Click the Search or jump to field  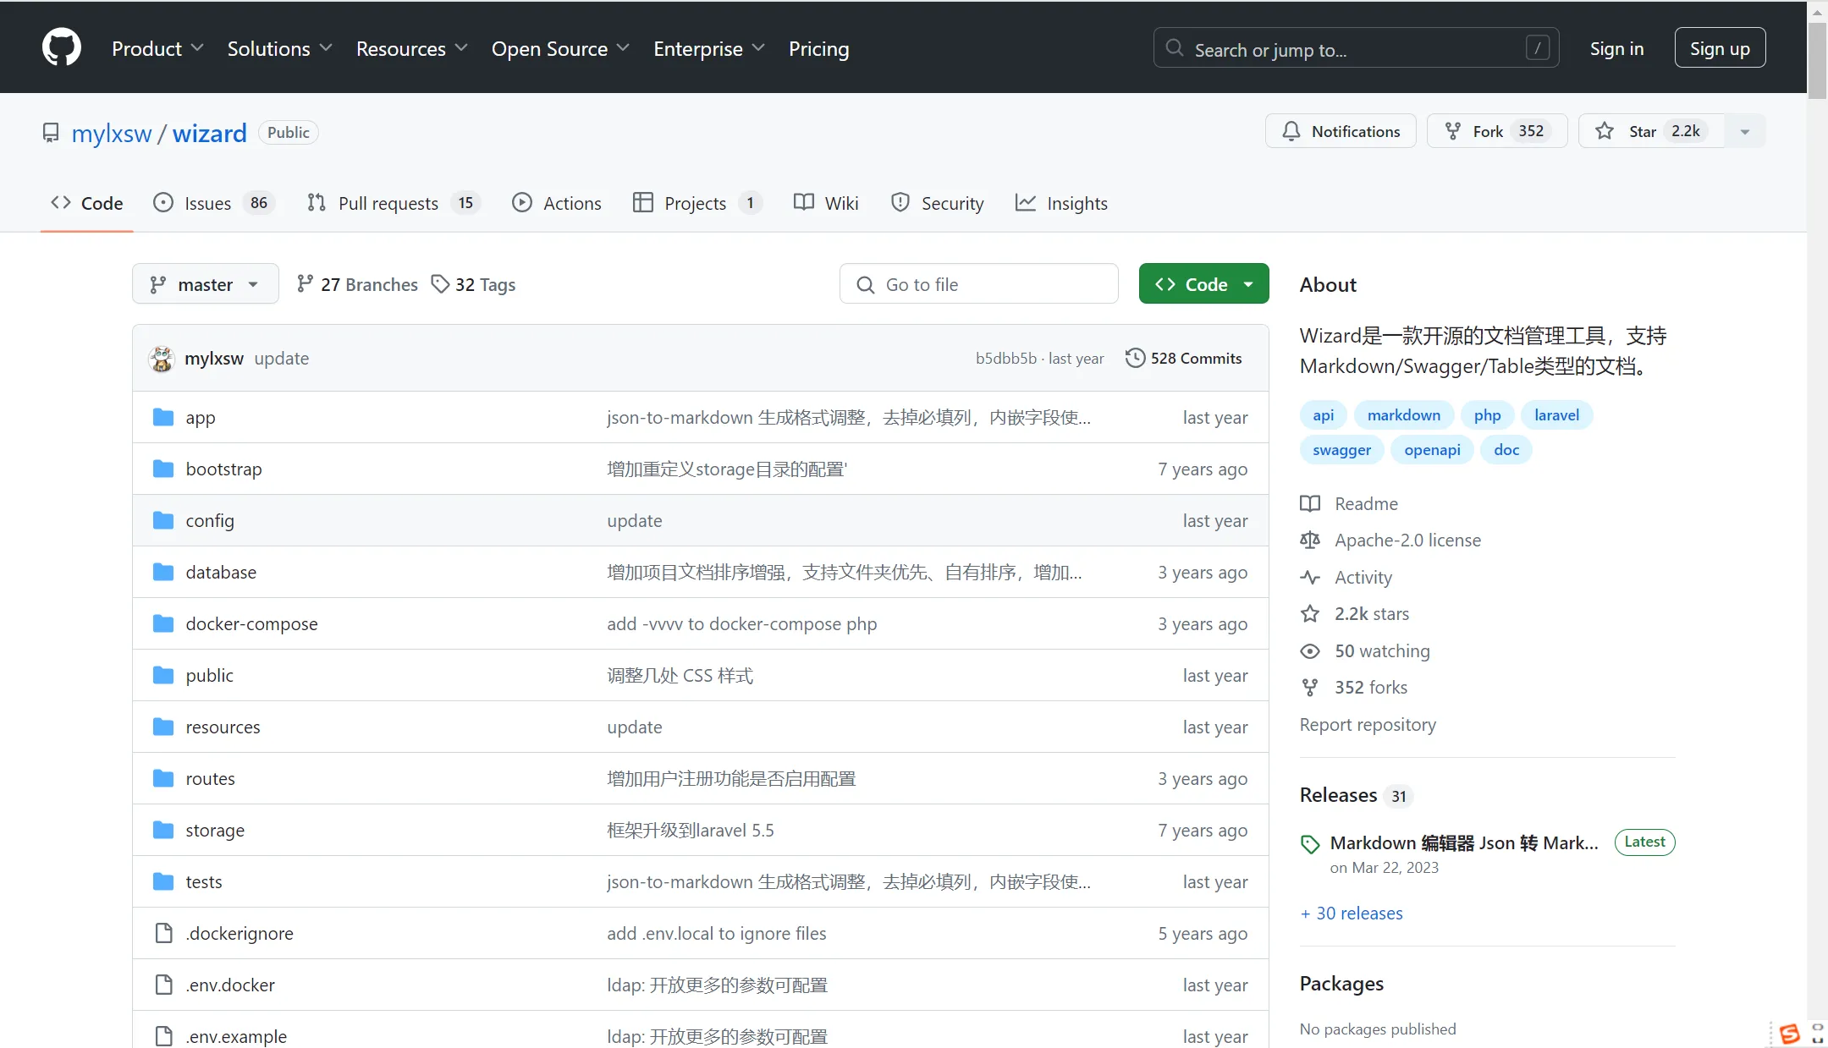(1356, 48)
